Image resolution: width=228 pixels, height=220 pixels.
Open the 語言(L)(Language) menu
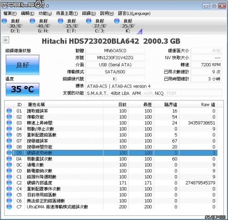tap(134, 14)
